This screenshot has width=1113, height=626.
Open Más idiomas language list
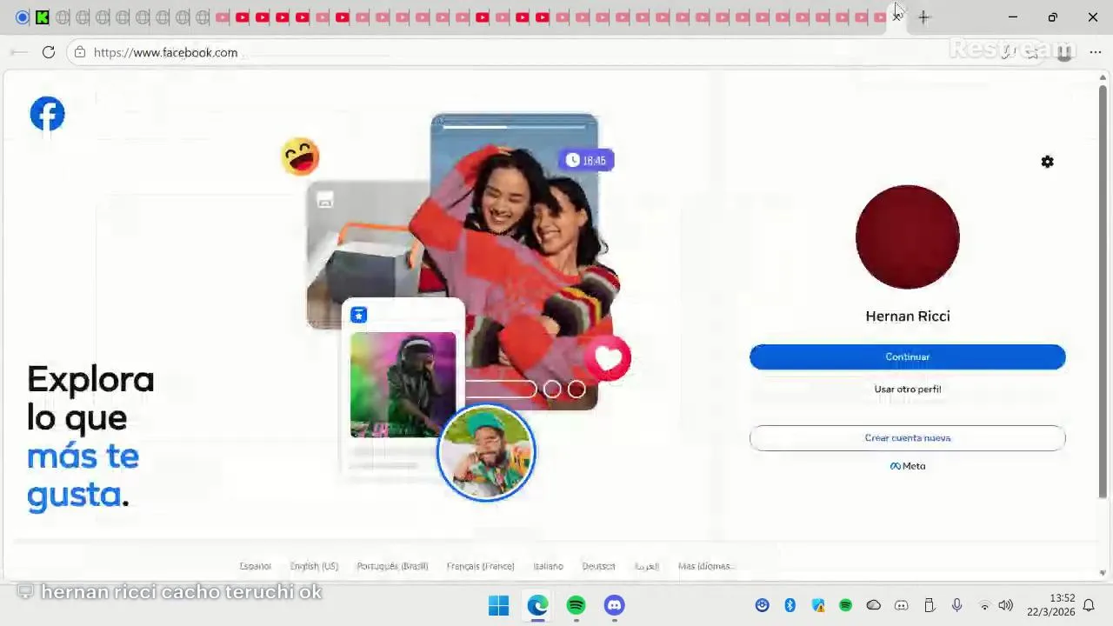pyautogui.click(x=705, y=566)
